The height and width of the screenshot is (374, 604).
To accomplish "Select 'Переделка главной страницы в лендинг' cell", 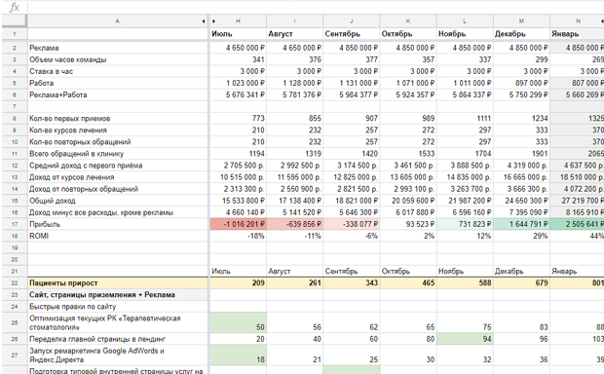I will pyautogui.click(x=118, y=339).
